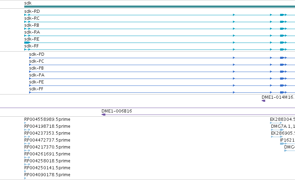295x180 pixels.
Task: Click the DME1-014M16 feature label
Action: click(278, 97)
